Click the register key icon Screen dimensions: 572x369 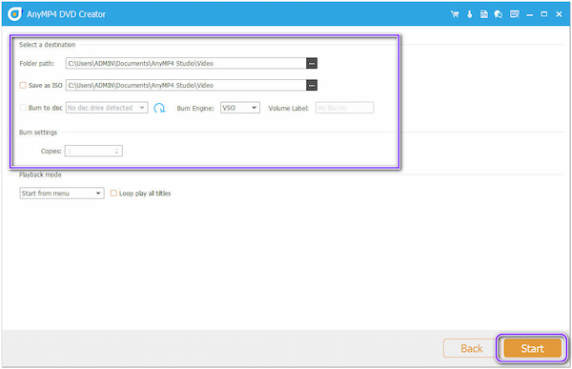[470, 14]
